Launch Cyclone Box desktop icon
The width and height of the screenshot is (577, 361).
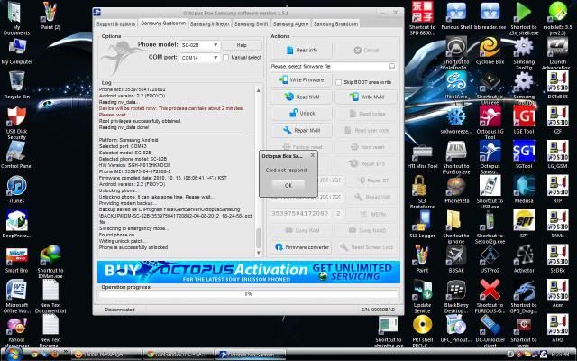click(x=490, y=51)
